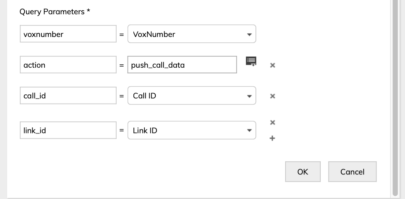Delete the call_id parameter row
405x199 pixels.
[x=272, y=96]
